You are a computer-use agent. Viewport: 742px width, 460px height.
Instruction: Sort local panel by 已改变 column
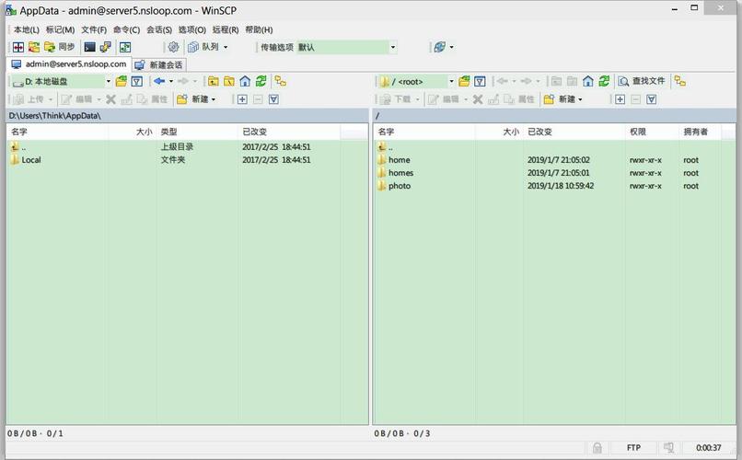(289, 132)
